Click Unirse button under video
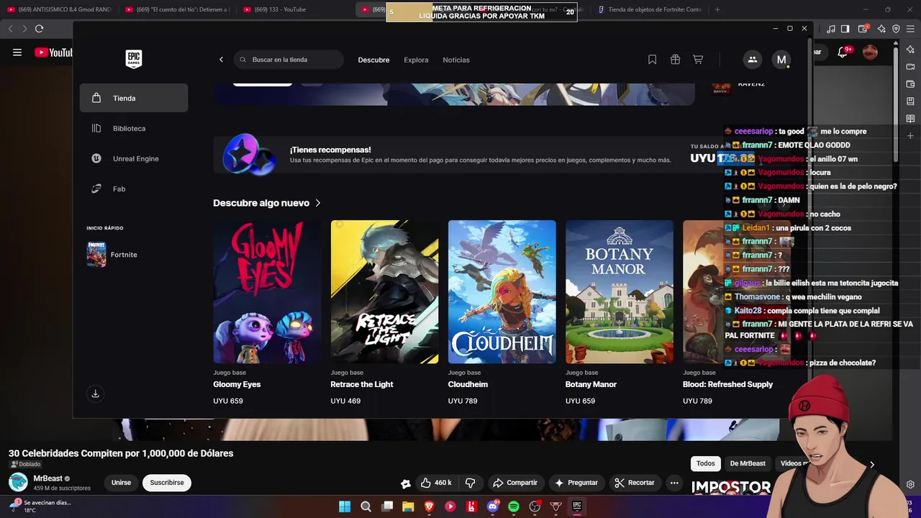Image resolution: width=921 pixels, height=518 pixels. click(121, 483)
